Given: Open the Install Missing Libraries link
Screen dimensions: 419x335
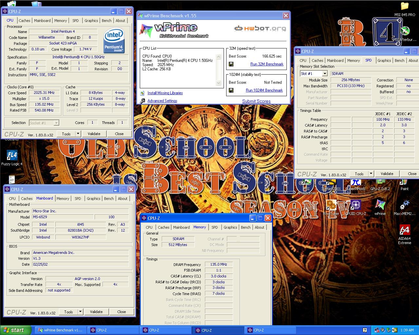Looking at the screenshot, I should [x=165, y=93].
